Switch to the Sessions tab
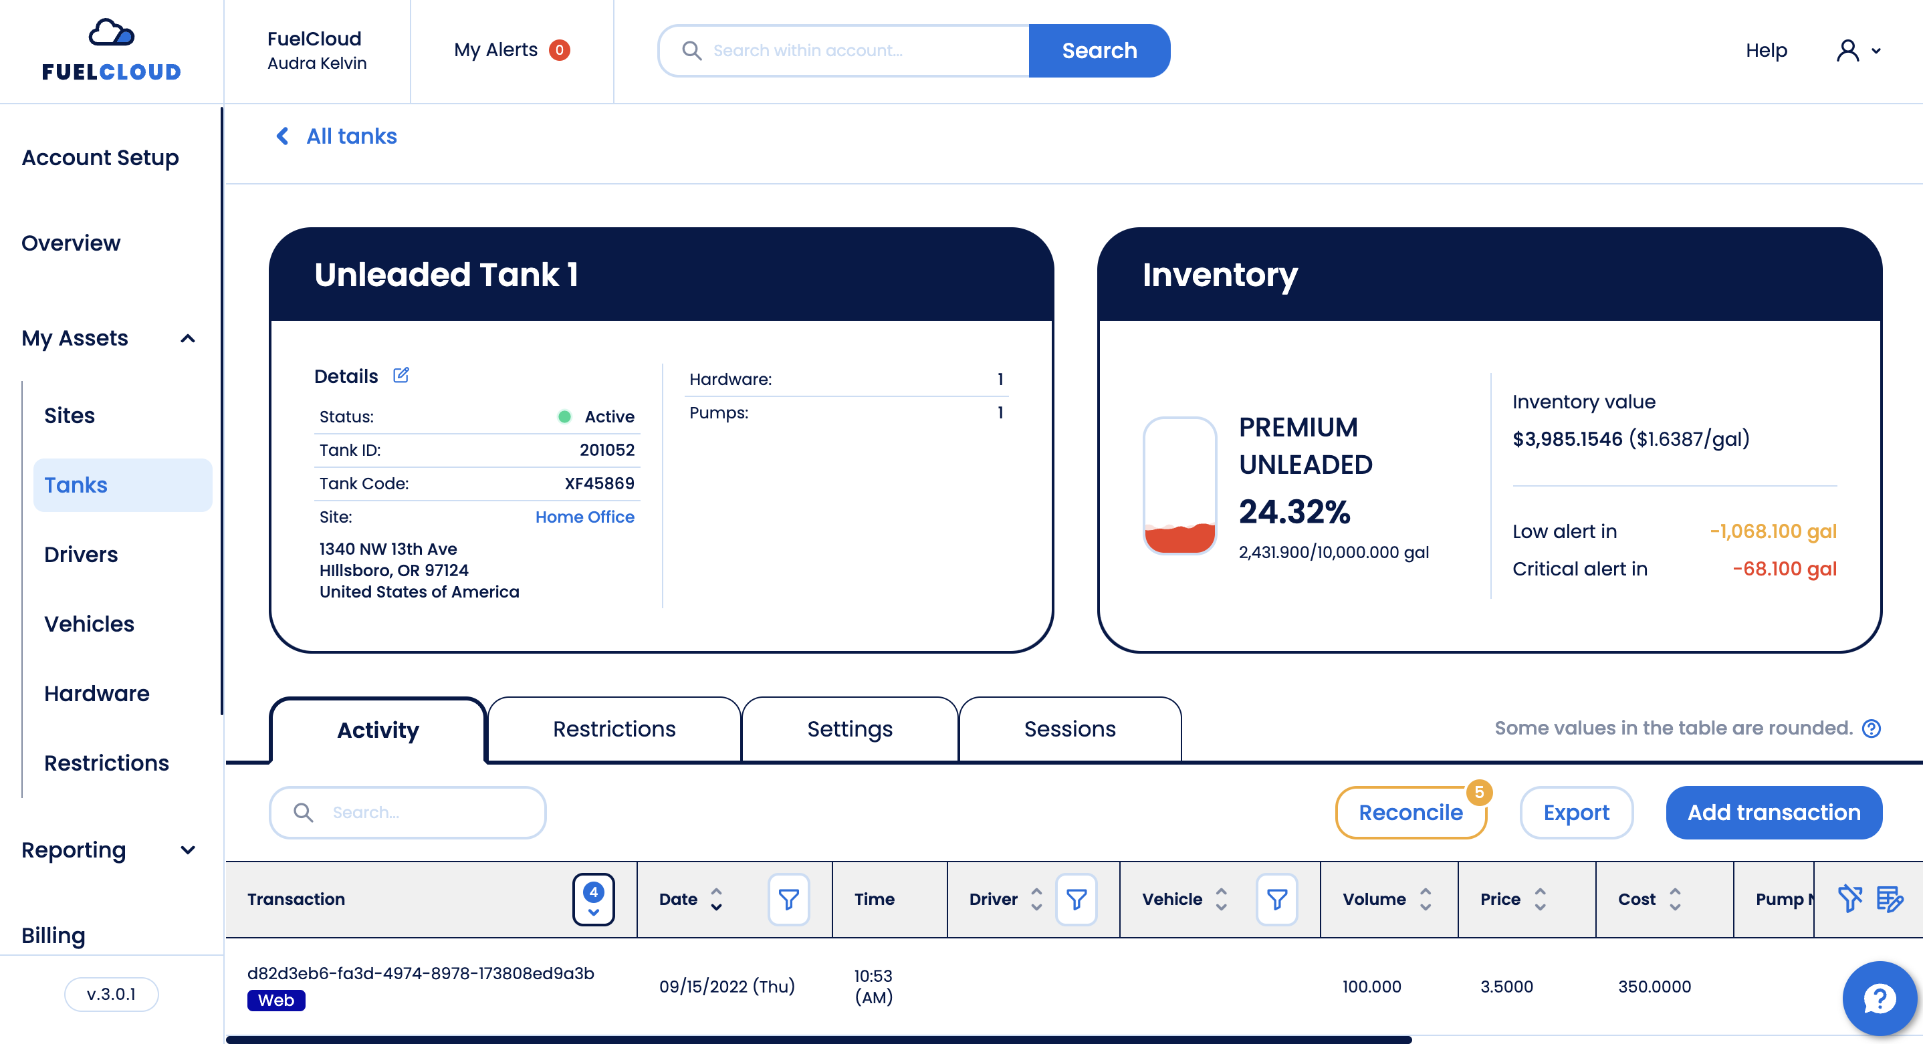 (1069, 729)
